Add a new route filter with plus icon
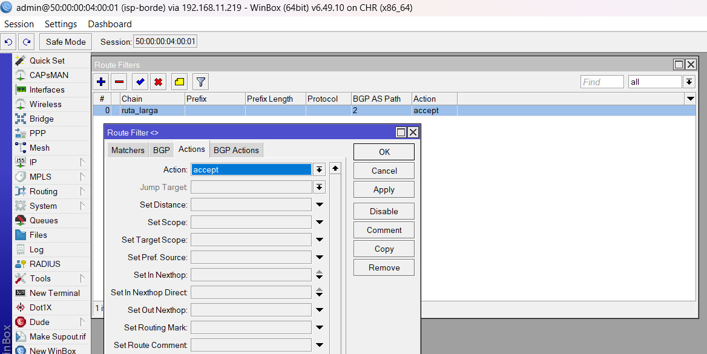This screenshot has height=354, width=707. pyautogui.click(x=101, y=82)
